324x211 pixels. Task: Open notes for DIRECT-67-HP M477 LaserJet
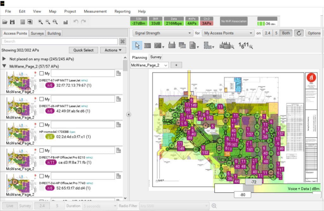coord(119,73)
